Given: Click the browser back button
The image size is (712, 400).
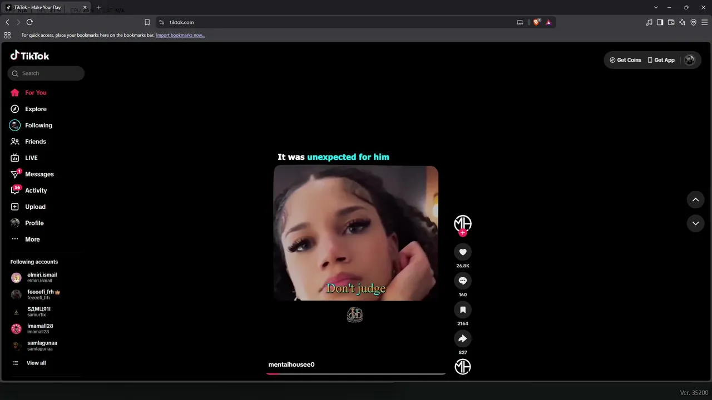Looking at the screenshot, I should [7, 22].
